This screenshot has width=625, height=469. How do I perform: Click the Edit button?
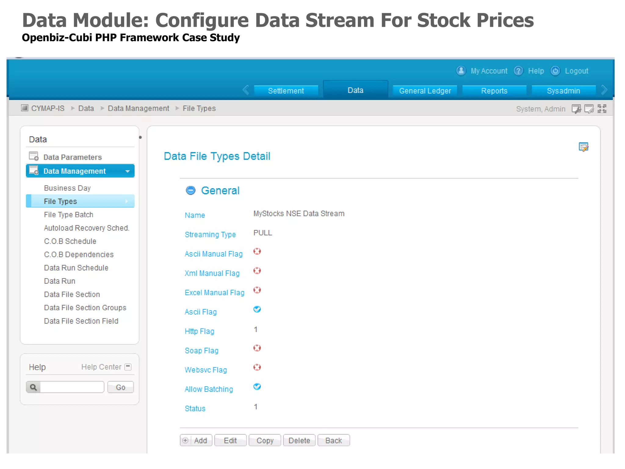(230, 440)
